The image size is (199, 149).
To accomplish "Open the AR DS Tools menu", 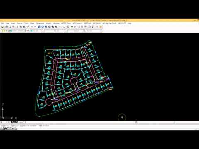I will pyautogui.click(x=66, y=23).
